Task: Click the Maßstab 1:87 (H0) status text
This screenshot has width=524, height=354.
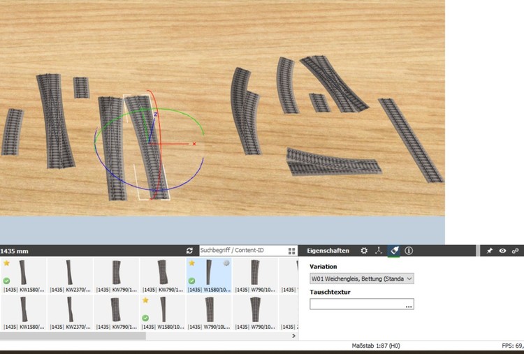Action: pyautogui.click(x=376, y=346)
